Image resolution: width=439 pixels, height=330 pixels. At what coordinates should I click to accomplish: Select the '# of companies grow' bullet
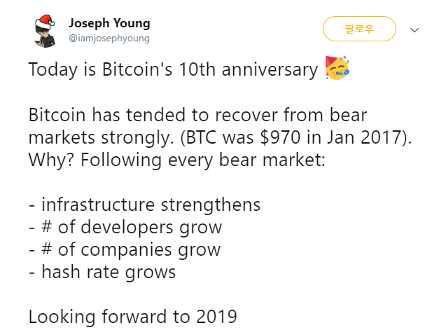125,250
